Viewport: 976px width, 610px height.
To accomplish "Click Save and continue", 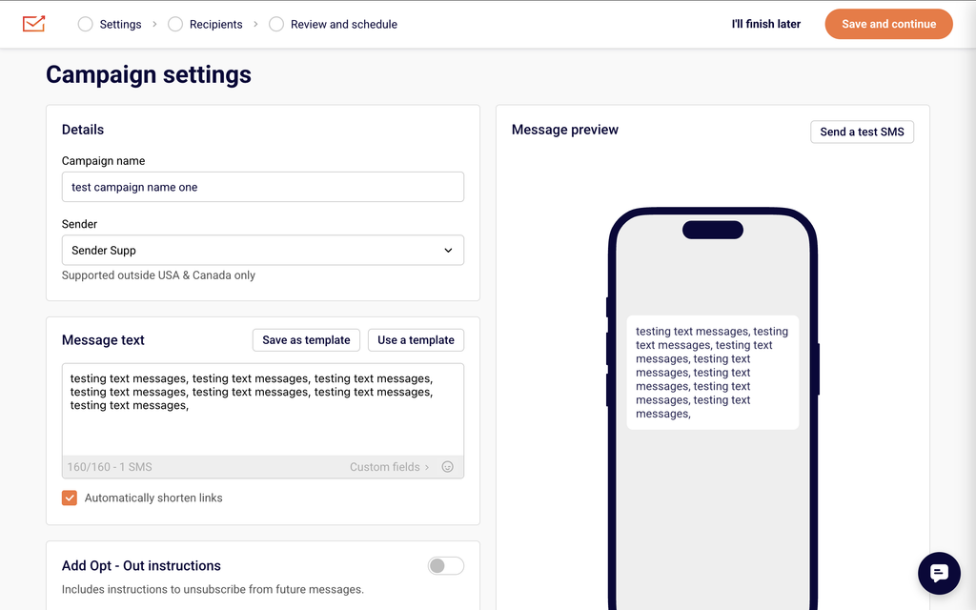I will 889,24.
